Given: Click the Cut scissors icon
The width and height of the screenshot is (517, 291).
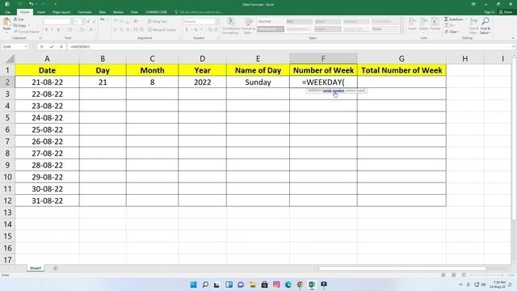Looking at the screenshot, I should pos(15,19).
